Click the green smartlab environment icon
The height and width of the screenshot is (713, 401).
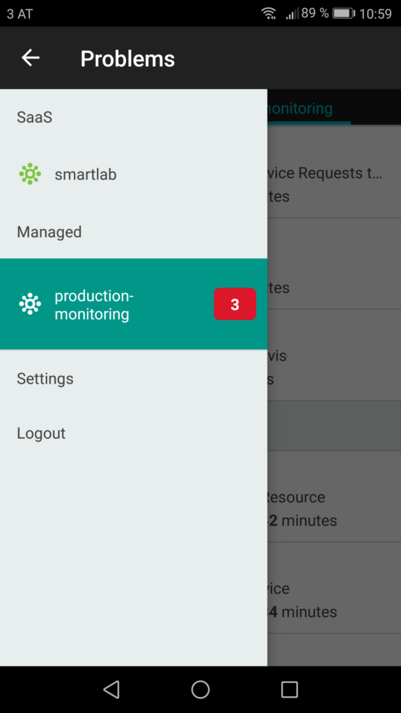pyautogui.click(x=30, y=173)
